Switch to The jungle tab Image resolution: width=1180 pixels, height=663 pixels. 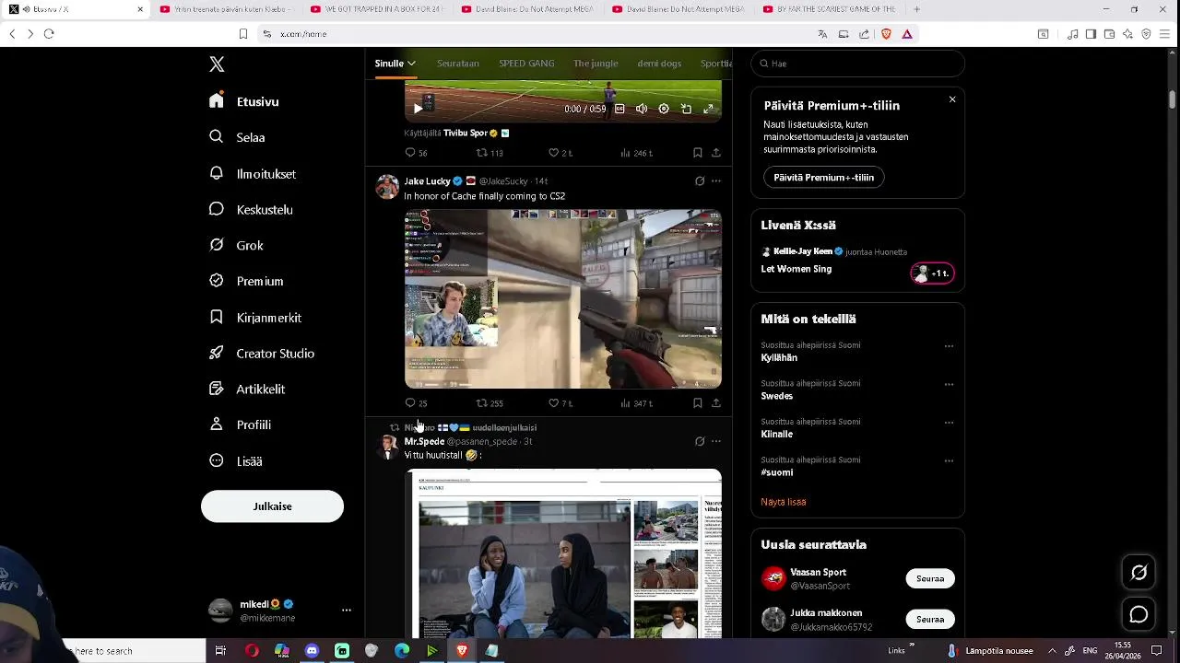coord(596,64)
